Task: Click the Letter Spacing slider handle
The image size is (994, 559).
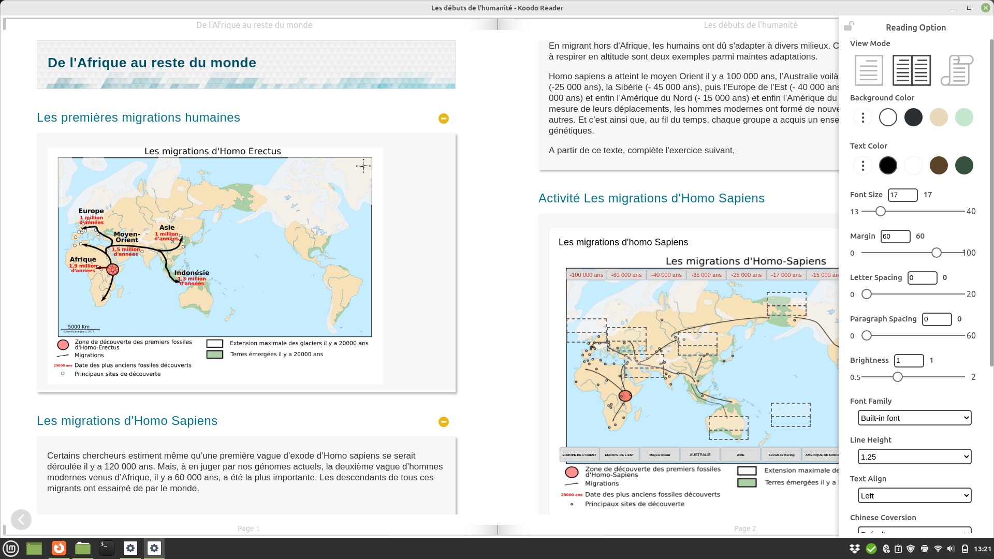Action: coord(866,294)
